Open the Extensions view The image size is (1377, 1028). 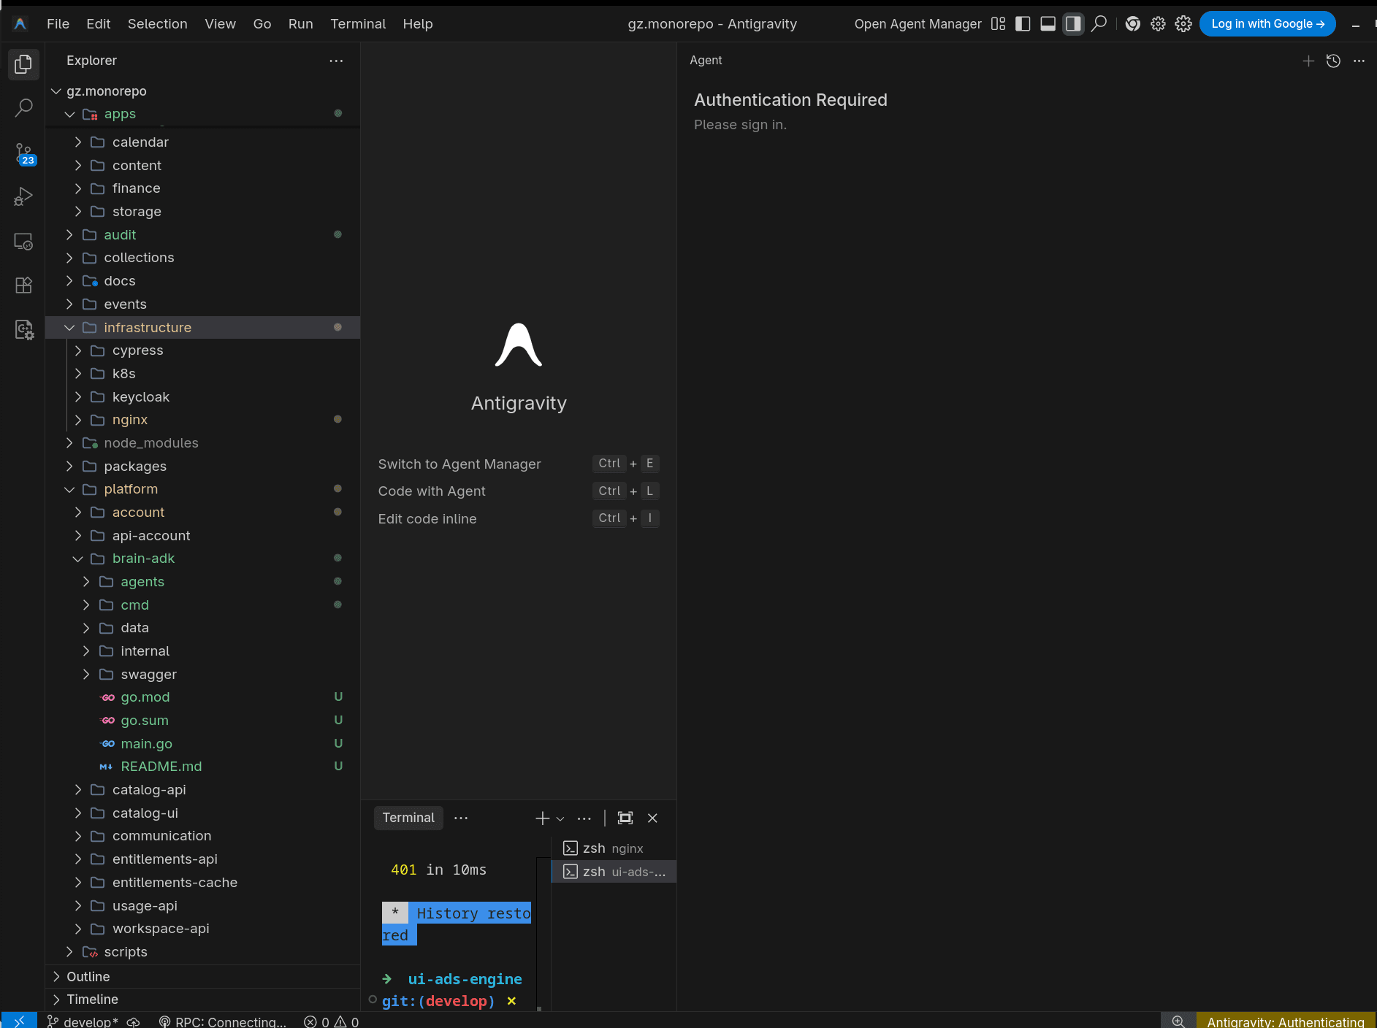23,285
